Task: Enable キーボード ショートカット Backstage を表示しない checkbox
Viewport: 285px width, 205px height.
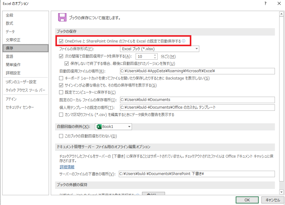Action: (61, 78)
